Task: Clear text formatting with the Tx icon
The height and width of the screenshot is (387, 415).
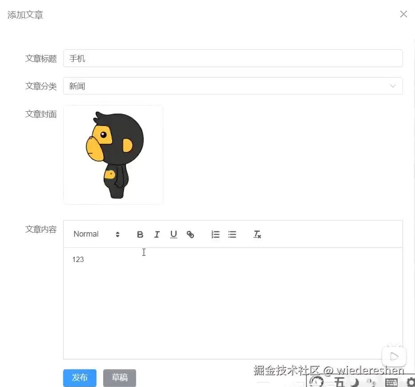Action: coord(257,234)
